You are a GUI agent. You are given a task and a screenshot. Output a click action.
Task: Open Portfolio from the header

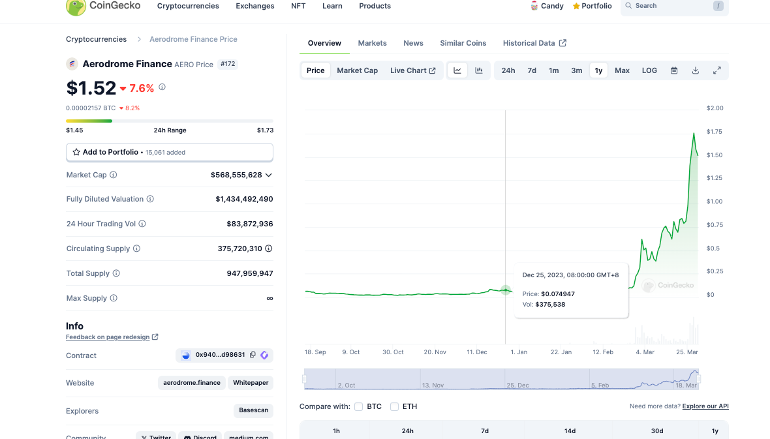(593, 6)
